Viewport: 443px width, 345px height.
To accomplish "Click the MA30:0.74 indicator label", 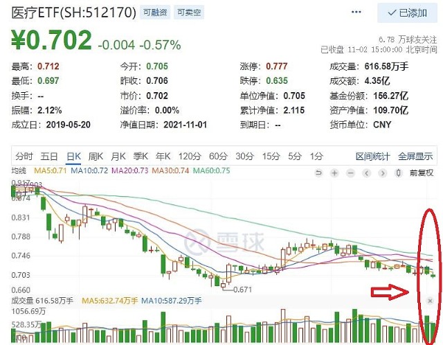I will [170, 171].
